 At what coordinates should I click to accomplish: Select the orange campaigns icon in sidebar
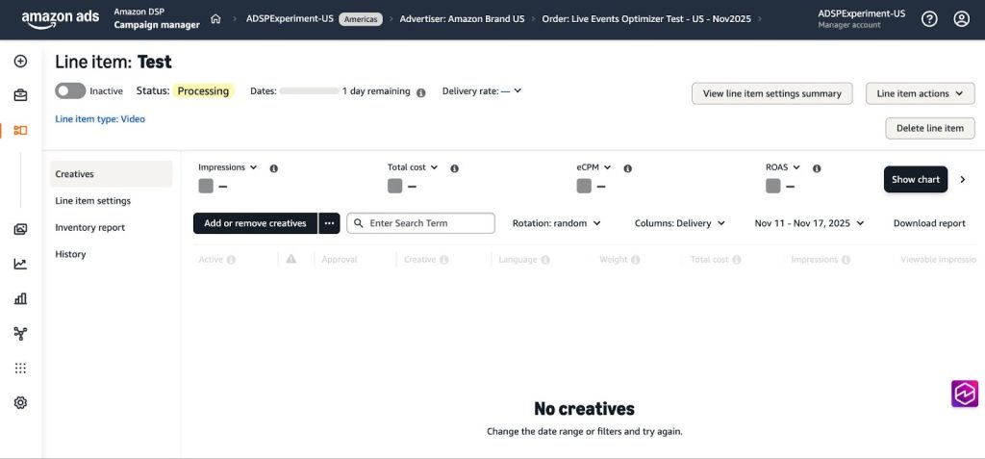pos(21,130)
